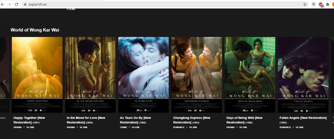Click the World of Wong Kar Wai heading
Image resolution: width=334 pixels, height=139 pixels.
pyautogui.click(x=35, y=30)
